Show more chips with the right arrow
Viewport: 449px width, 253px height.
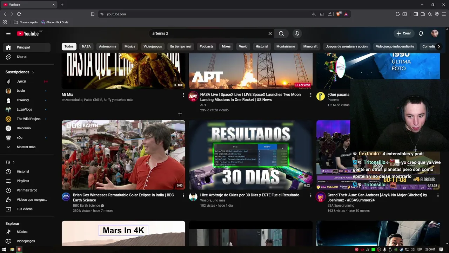[x=438, y=46]
